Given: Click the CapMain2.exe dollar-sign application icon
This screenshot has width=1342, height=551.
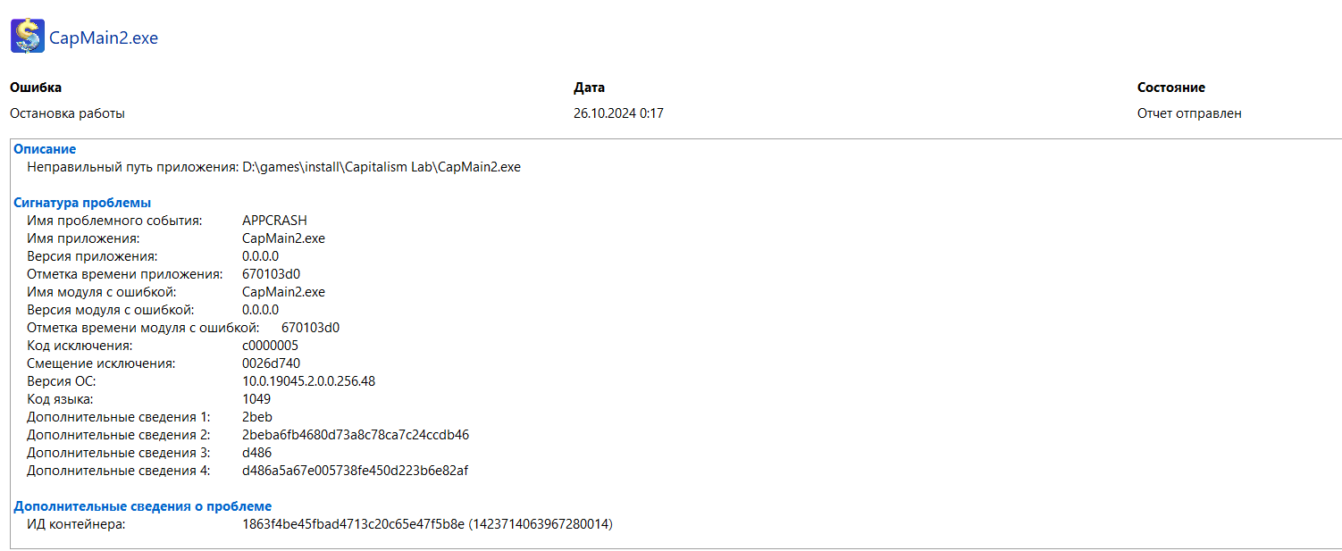Looking at the screenshot, I should (28, 37).
